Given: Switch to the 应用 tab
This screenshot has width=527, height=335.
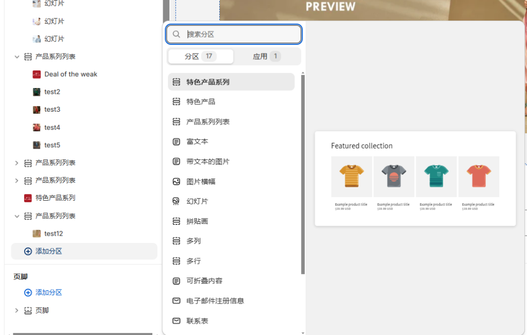Looking at the screenshot, I should point(266,56).
